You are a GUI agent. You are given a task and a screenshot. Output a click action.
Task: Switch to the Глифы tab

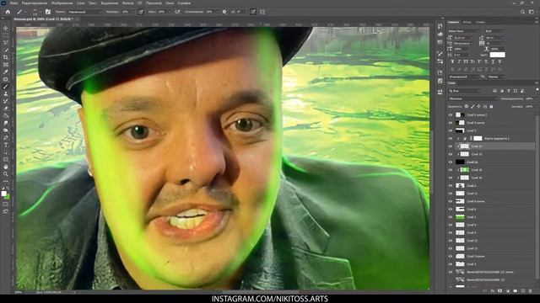pos(480,22)
